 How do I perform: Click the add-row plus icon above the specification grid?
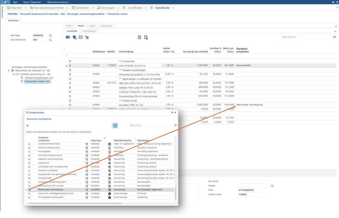coord(67,56)
